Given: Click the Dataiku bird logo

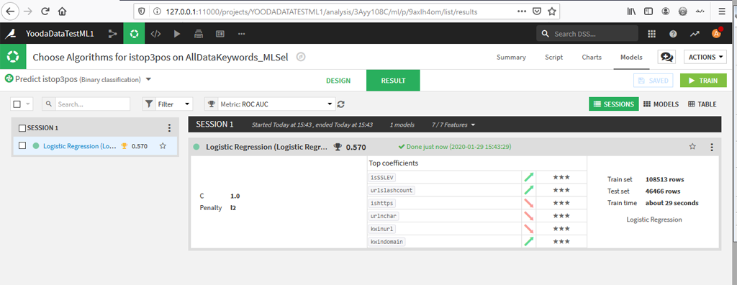Looking at the screenshot, I should 11,33.
